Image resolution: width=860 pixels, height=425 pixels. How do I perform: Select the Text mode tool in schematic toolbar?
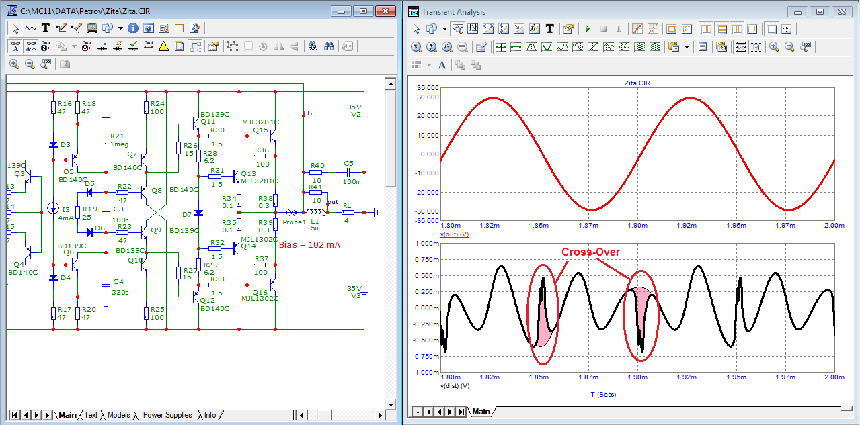click(46, 28)
